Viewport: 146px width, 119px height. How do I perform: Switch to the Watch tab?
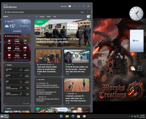point(49,17)
